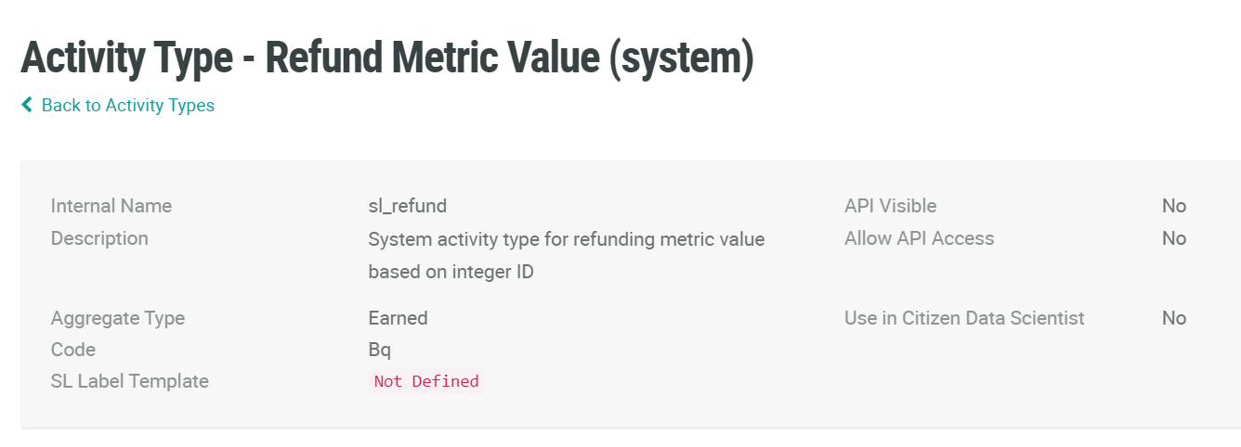Select the Bq code value
Viewport: 1241px width, 447px height.
pyautogui.click(x=379, y=350)
